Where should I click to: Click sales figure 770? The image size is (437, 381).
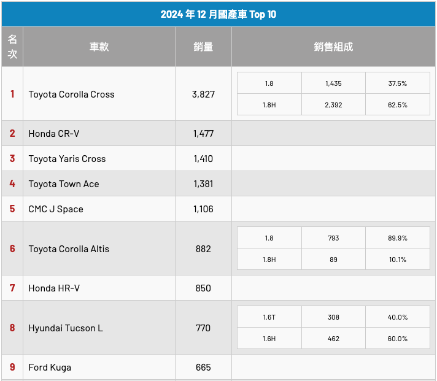click(203, 328)
